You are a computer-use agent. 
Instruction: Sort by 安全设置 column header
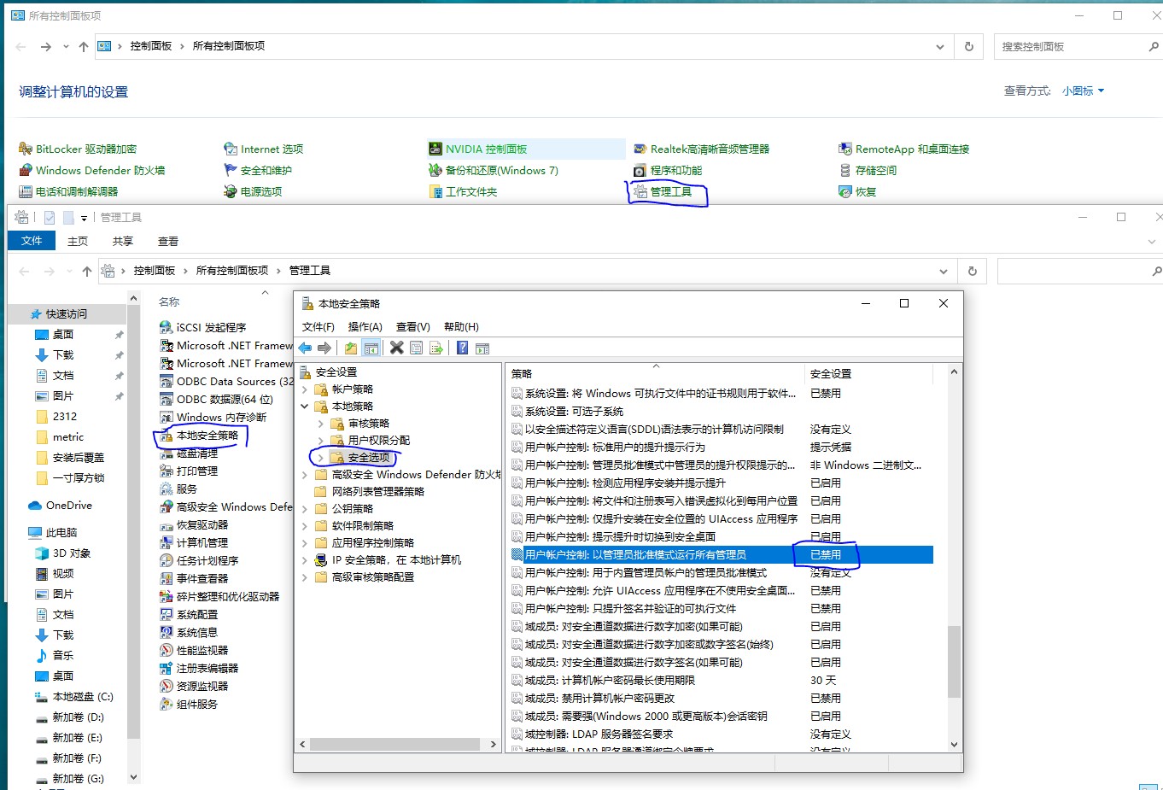tap(869, 373)
